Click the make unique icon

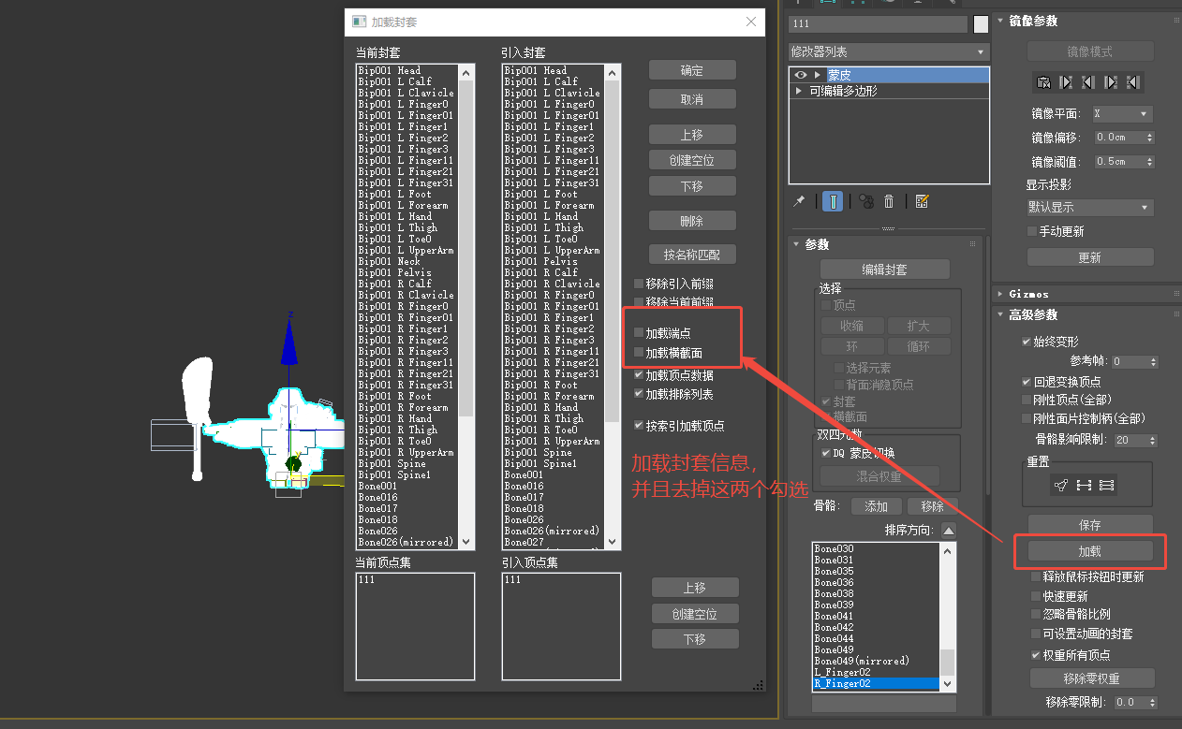[866, 201]
